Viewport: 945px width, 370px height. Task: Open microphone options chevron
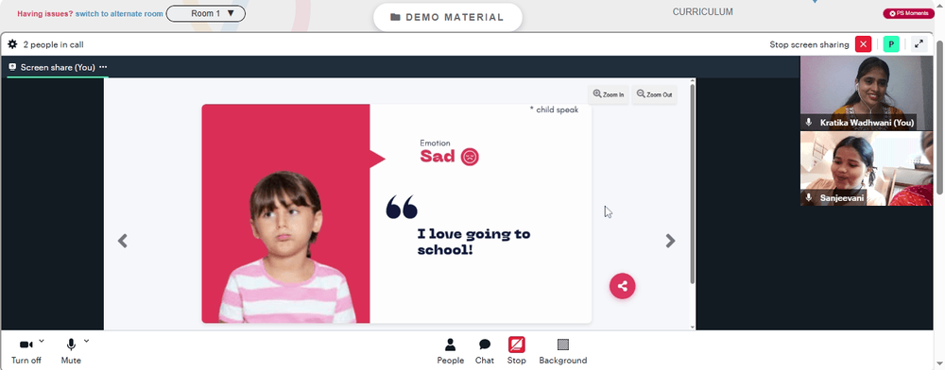pos(86,341)
